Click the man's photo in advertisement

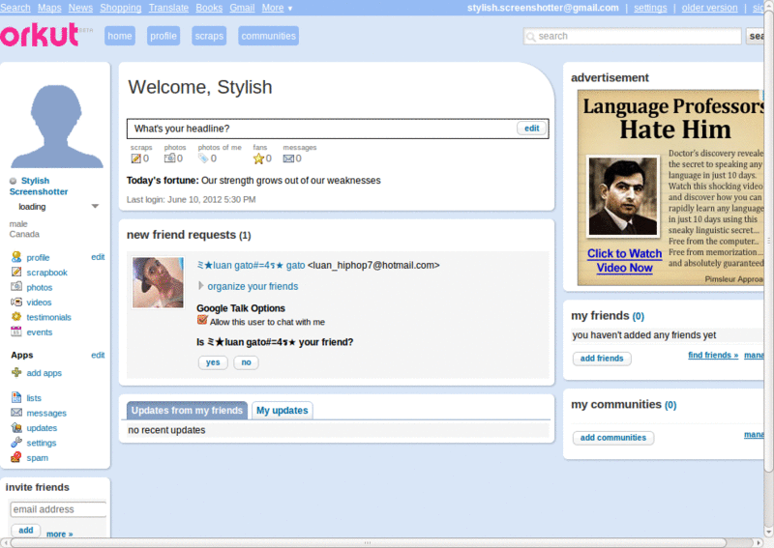click(623, 196)
